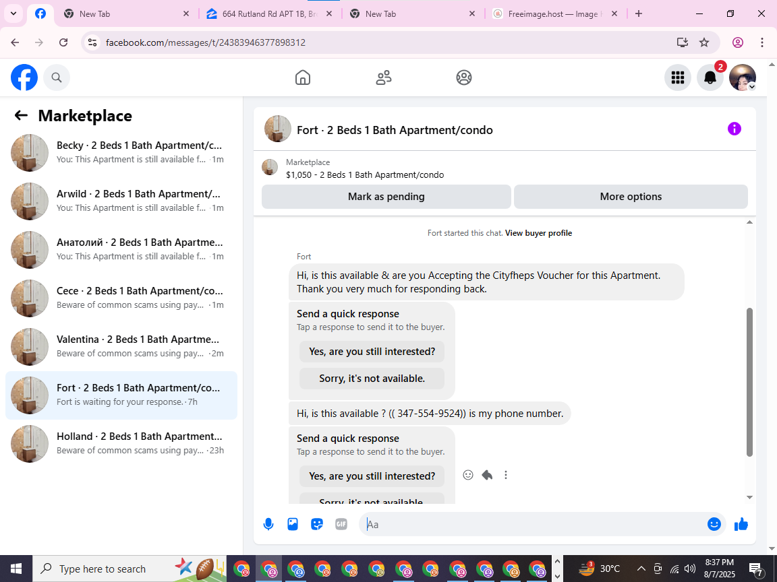Open the account profile picture menu
The image size is (777, 582).
click(743, 77)
